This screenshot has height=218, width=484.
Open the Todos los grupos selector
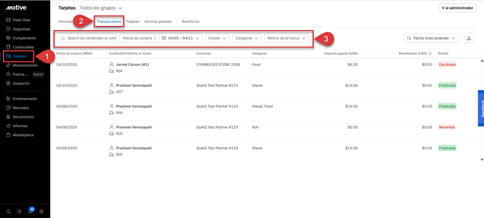coord(101,8)
